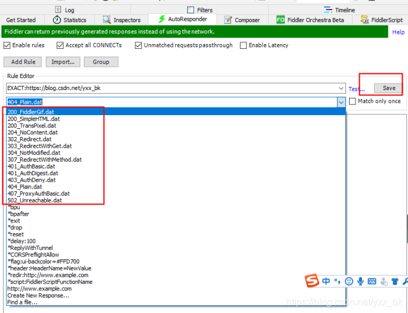Click the Fiddler Orchestra FO icon
The height and width of the screenshot is (313, 408).
281,20
